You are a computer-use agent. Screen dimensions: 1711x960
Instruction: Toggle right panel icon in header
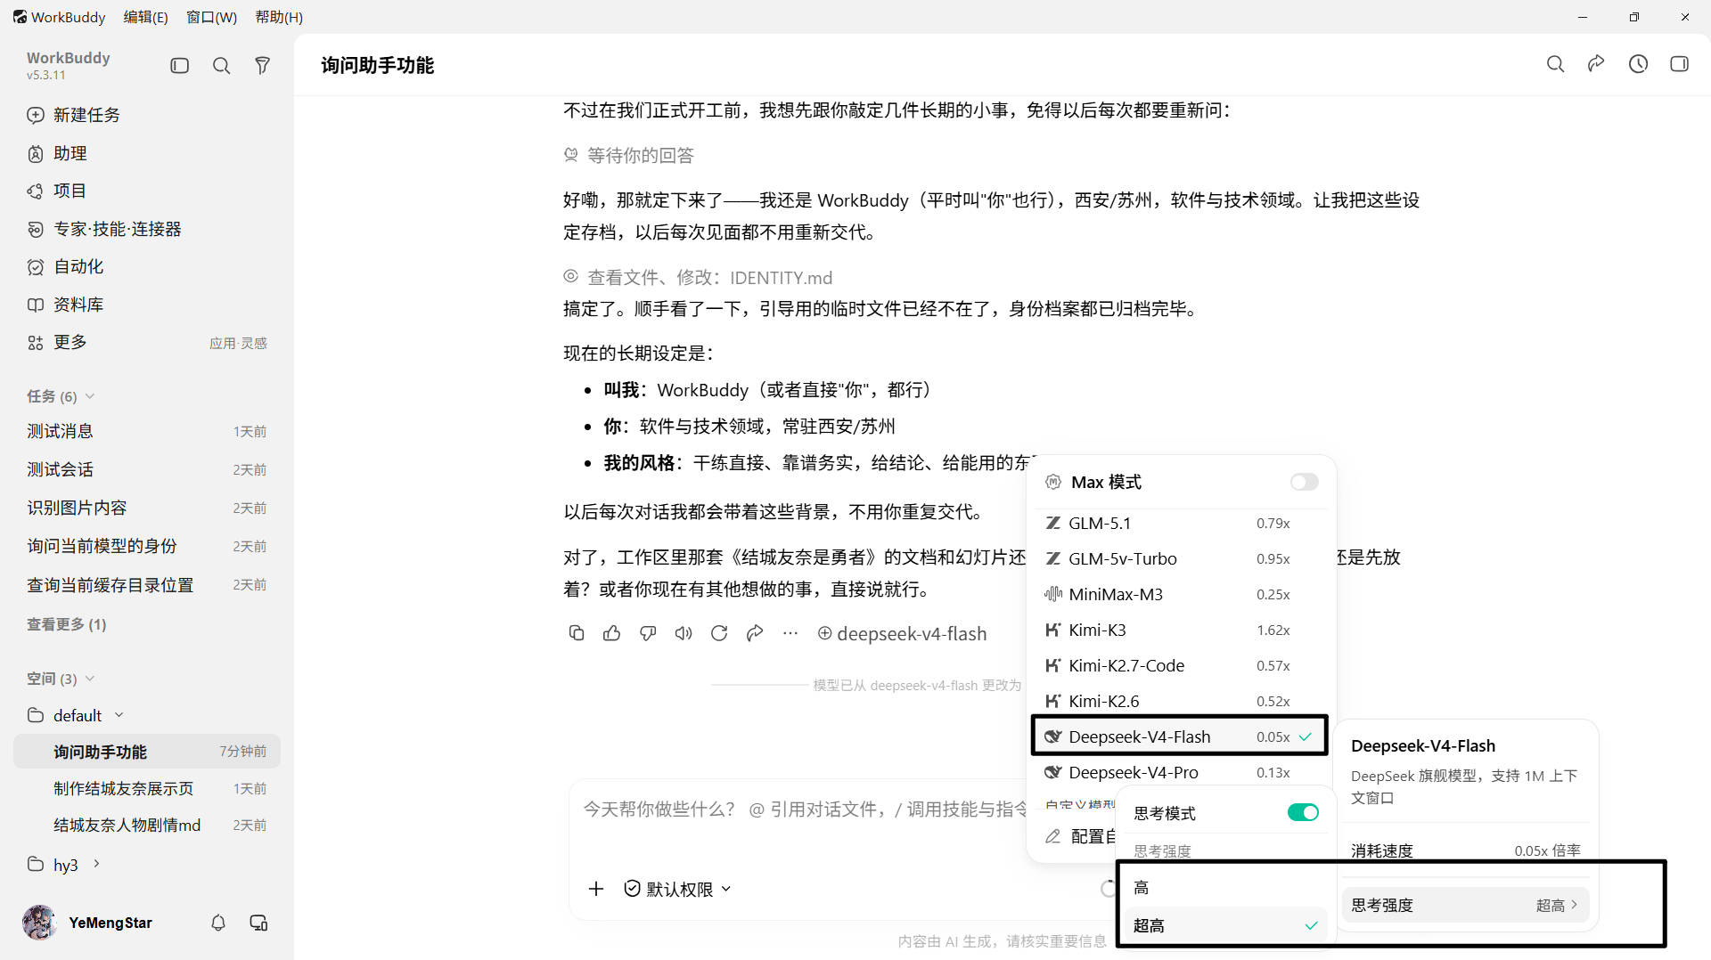(1679, 64)
